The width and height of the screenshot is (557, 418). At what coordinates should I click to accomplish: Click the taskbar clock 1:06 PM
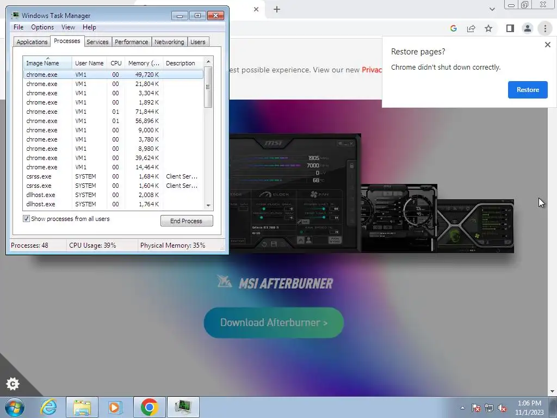coord(529,408)
